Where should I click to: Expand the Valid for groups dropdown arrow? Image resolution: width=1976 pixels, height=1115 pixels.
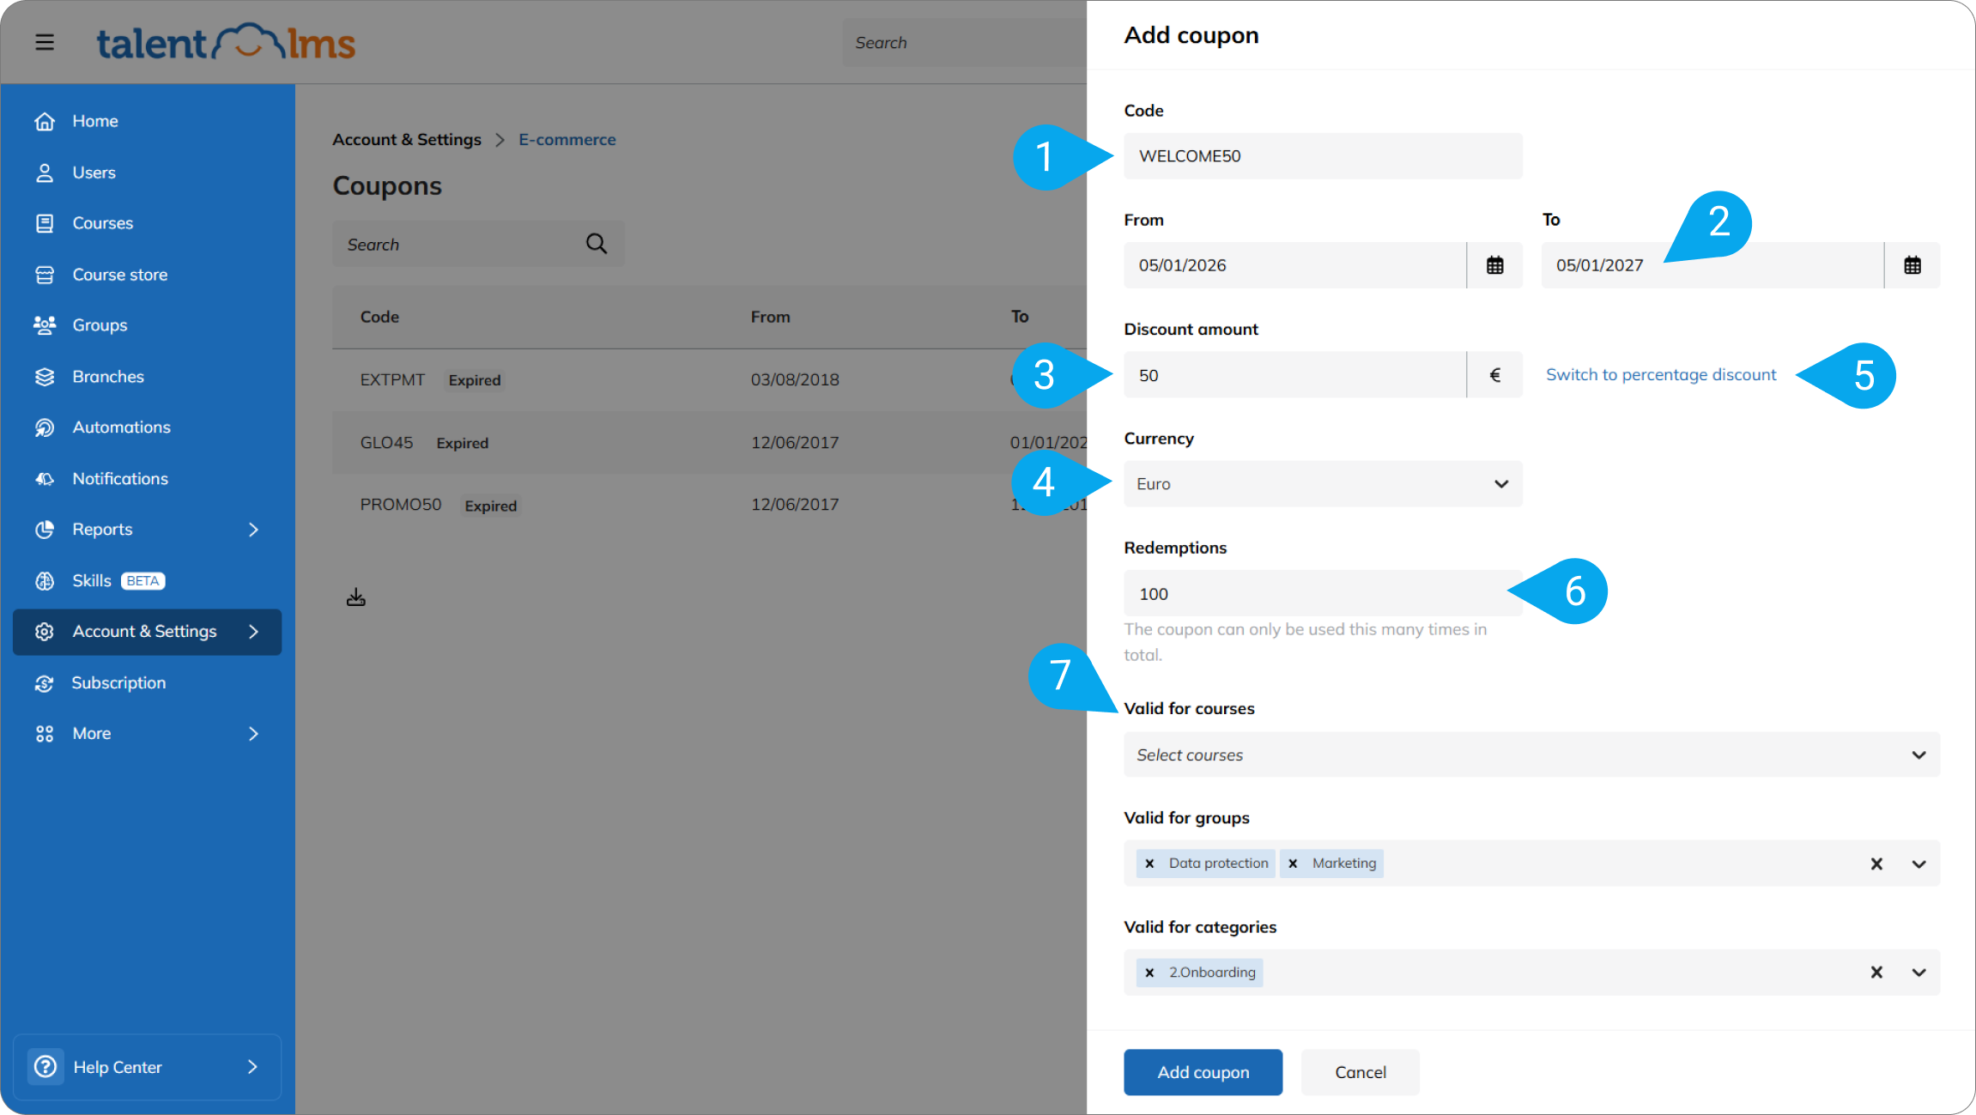tap(1918, 864)
